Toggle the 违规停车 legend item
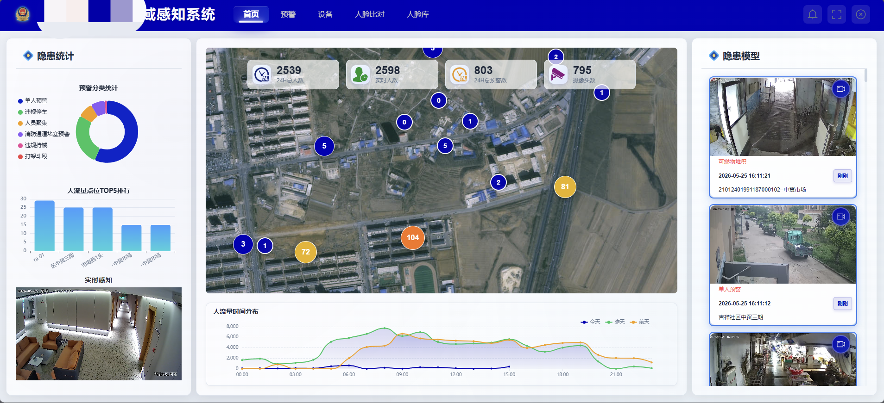The width and height of the screenshot is (884, 403). coord(32,112)
